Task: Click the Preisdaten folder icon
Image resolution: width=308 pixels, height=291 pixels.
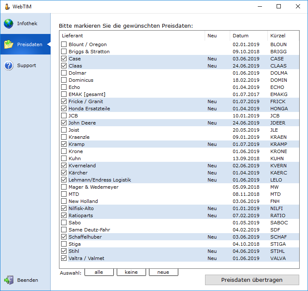Action: pyautogui.click(x=9, y=44)
